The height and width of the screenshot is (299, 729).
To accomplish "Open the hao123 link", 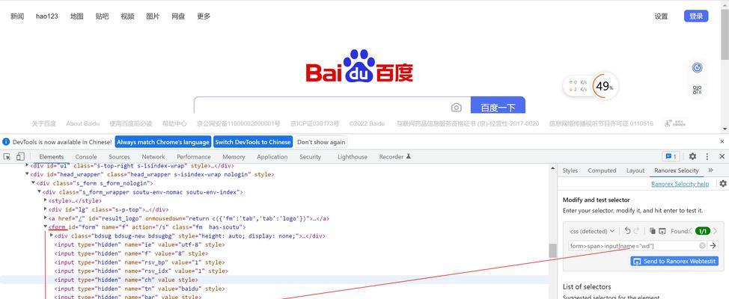I will (x=47, y=16).
